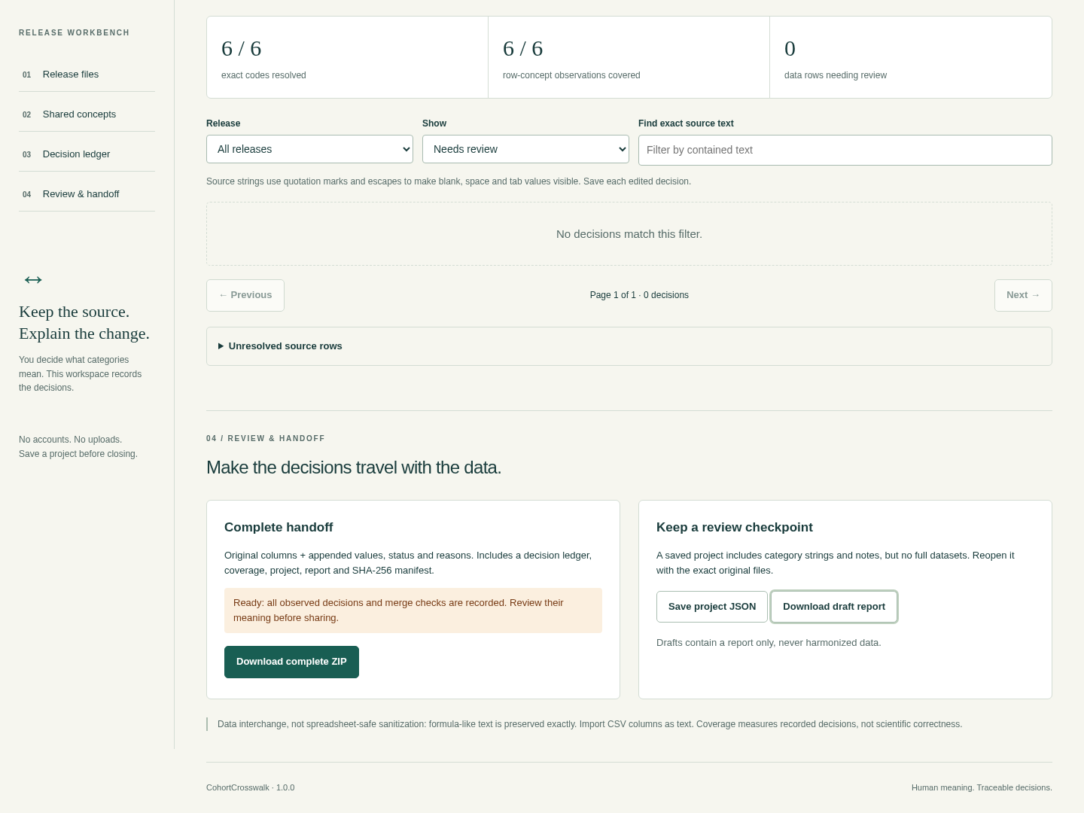Click 'Find exact source text' label
Image resolution: width=1084 pixels, height=813 pixels.
pyautogui.click(x=686, y=123)
